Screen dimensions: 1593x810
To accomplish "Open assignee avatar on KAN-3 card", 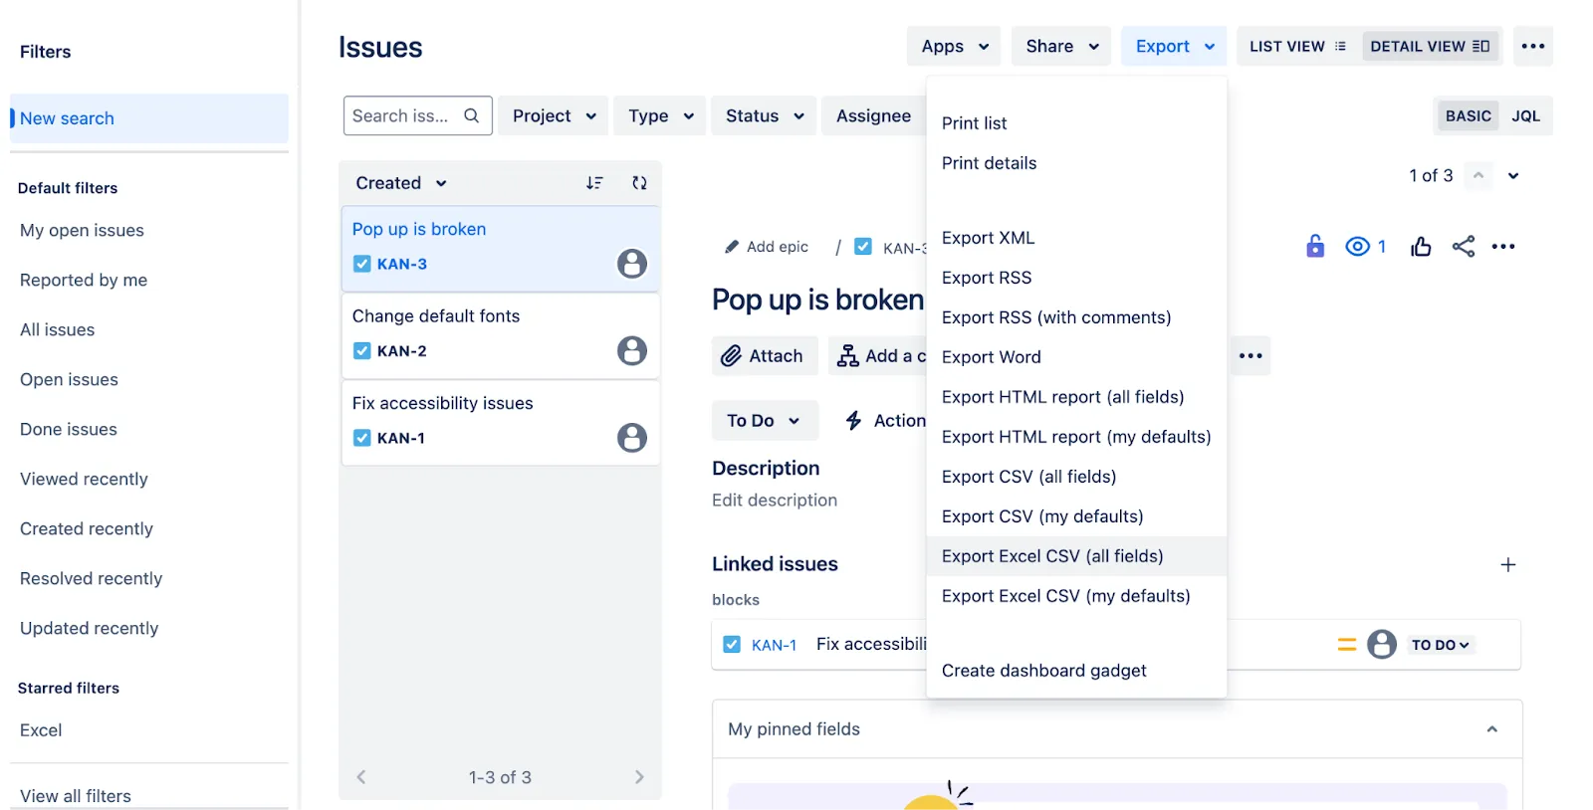I will [x=632, y=264].
